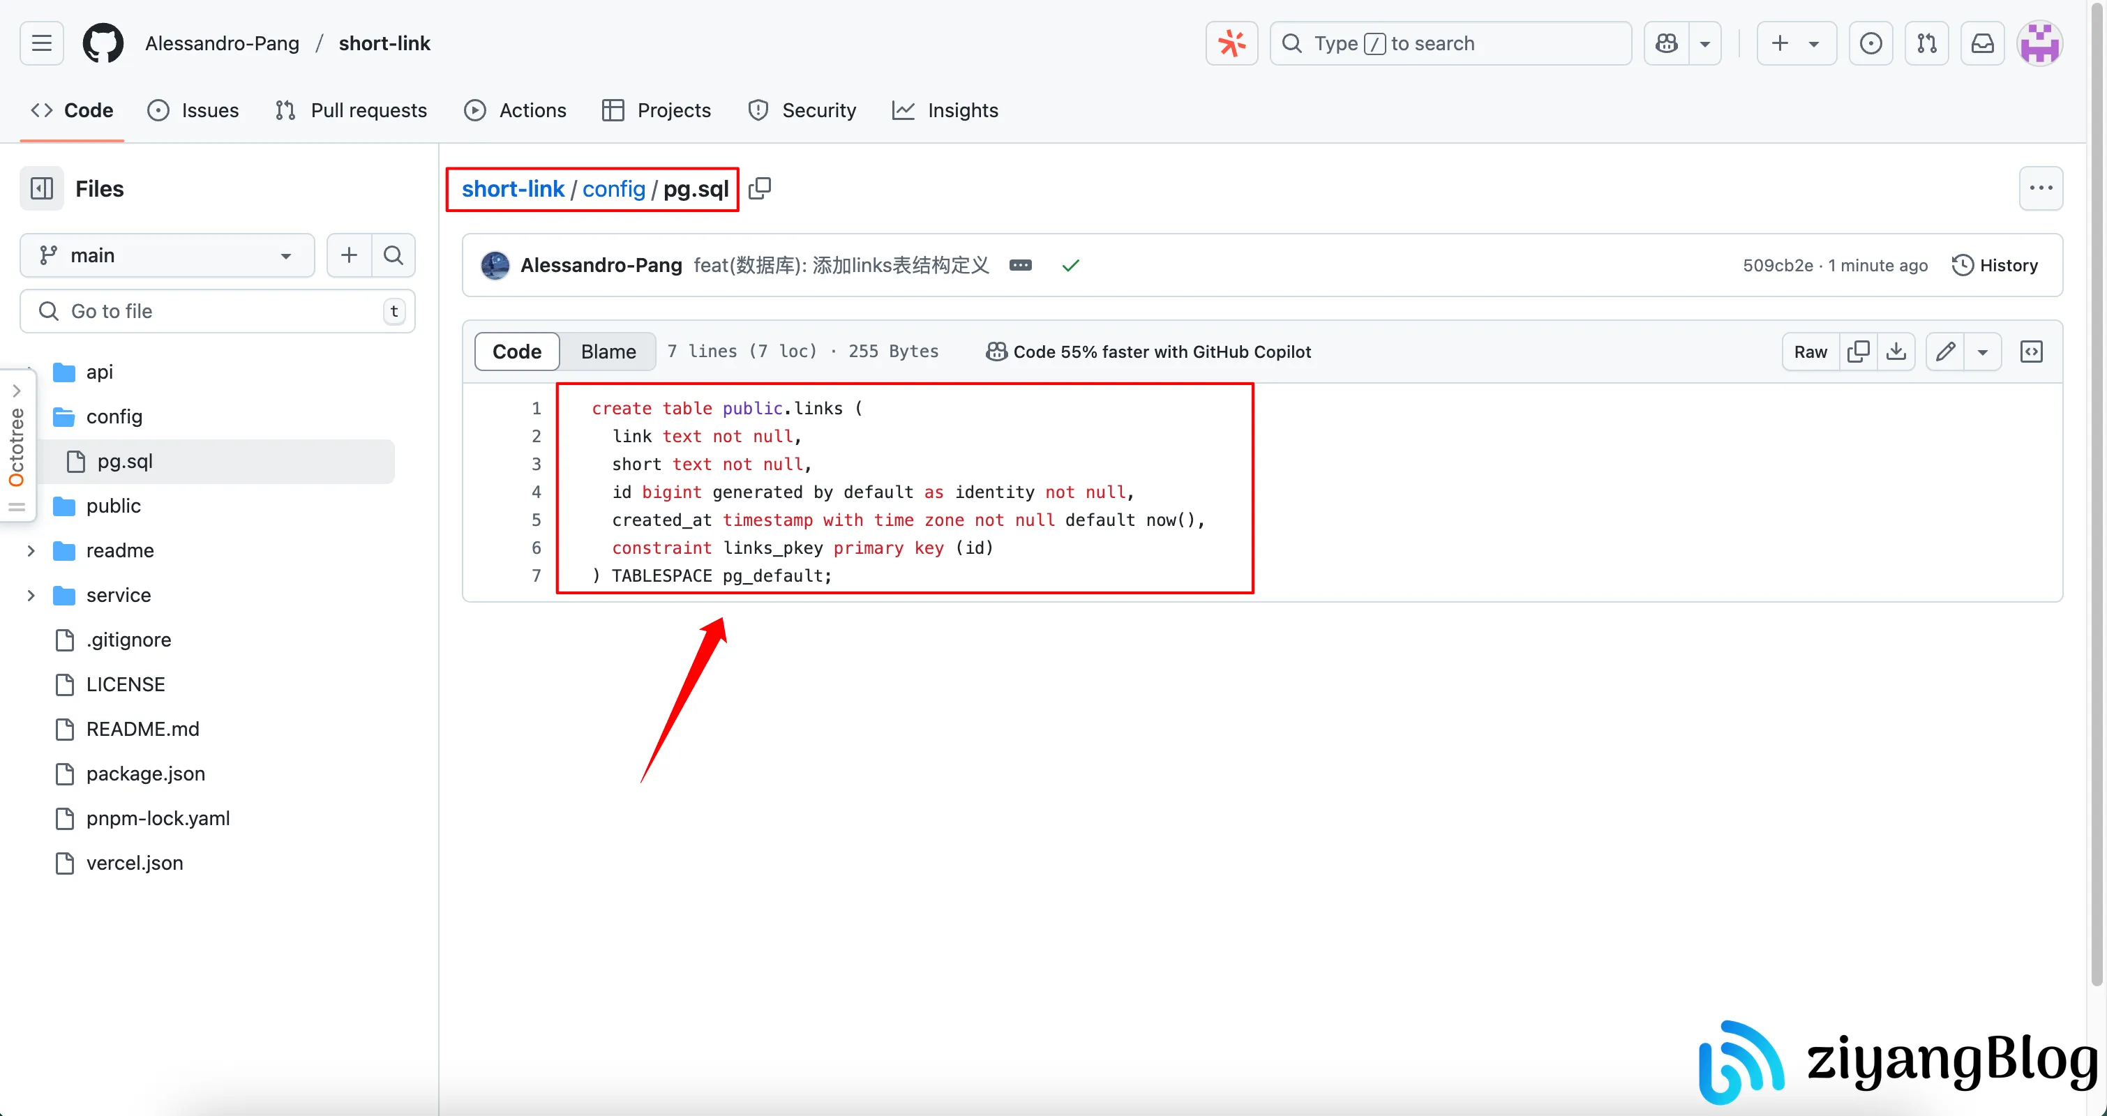Open the create new plus button

1779,43
